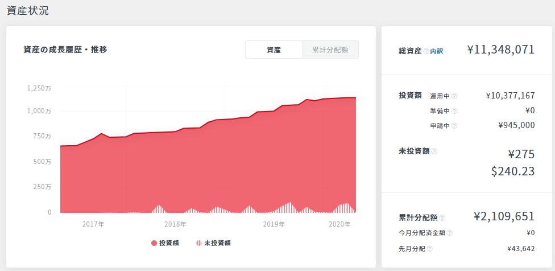The image size is (555, 271).
Task: Click the 資産の成長履歴・推移 chart title
Action: click(x=65, y=50)
